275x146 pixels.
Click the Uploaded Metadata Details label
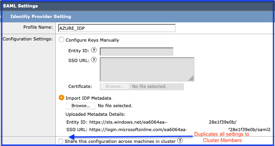tap(95, 114)
